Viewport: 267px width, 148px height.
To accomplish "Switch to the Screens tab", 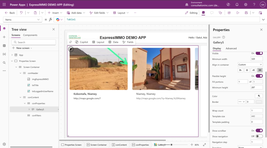I will 16,35.
